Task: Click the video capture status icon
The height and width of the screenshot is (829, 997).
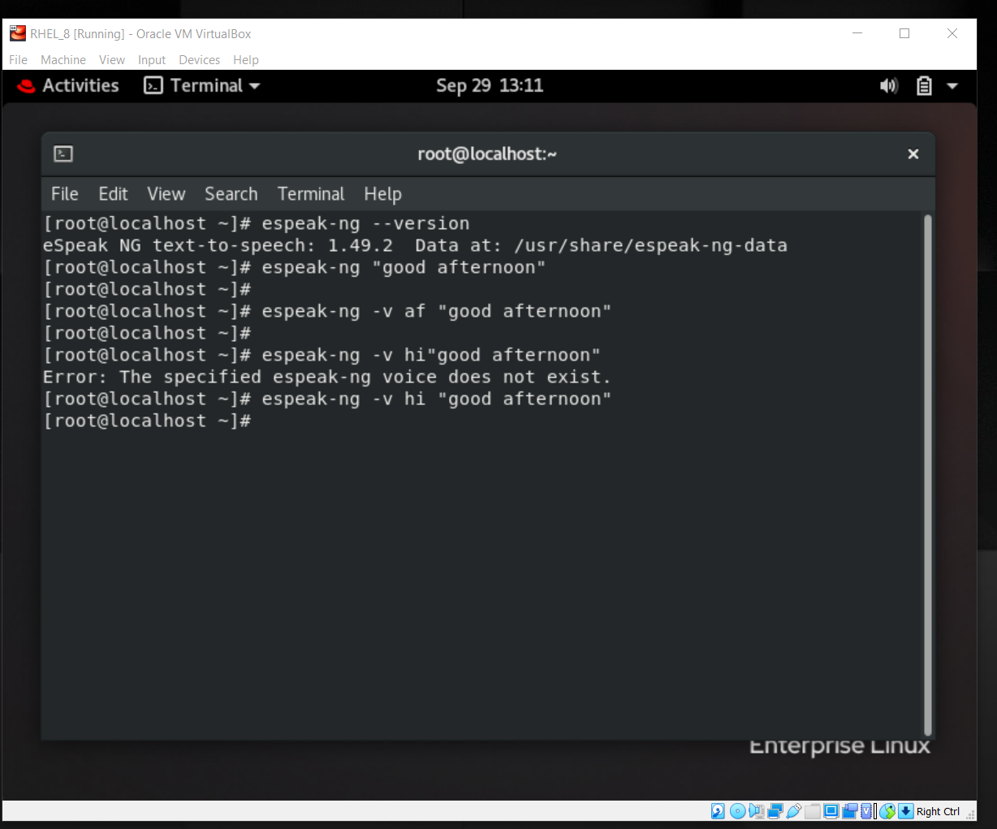Action: tap(849, 811)
